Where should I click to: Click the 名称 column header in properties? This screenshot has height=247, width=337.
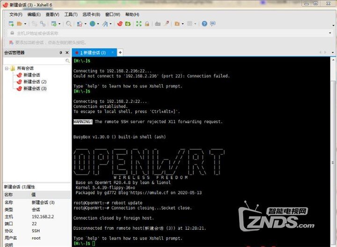(8, 195)
